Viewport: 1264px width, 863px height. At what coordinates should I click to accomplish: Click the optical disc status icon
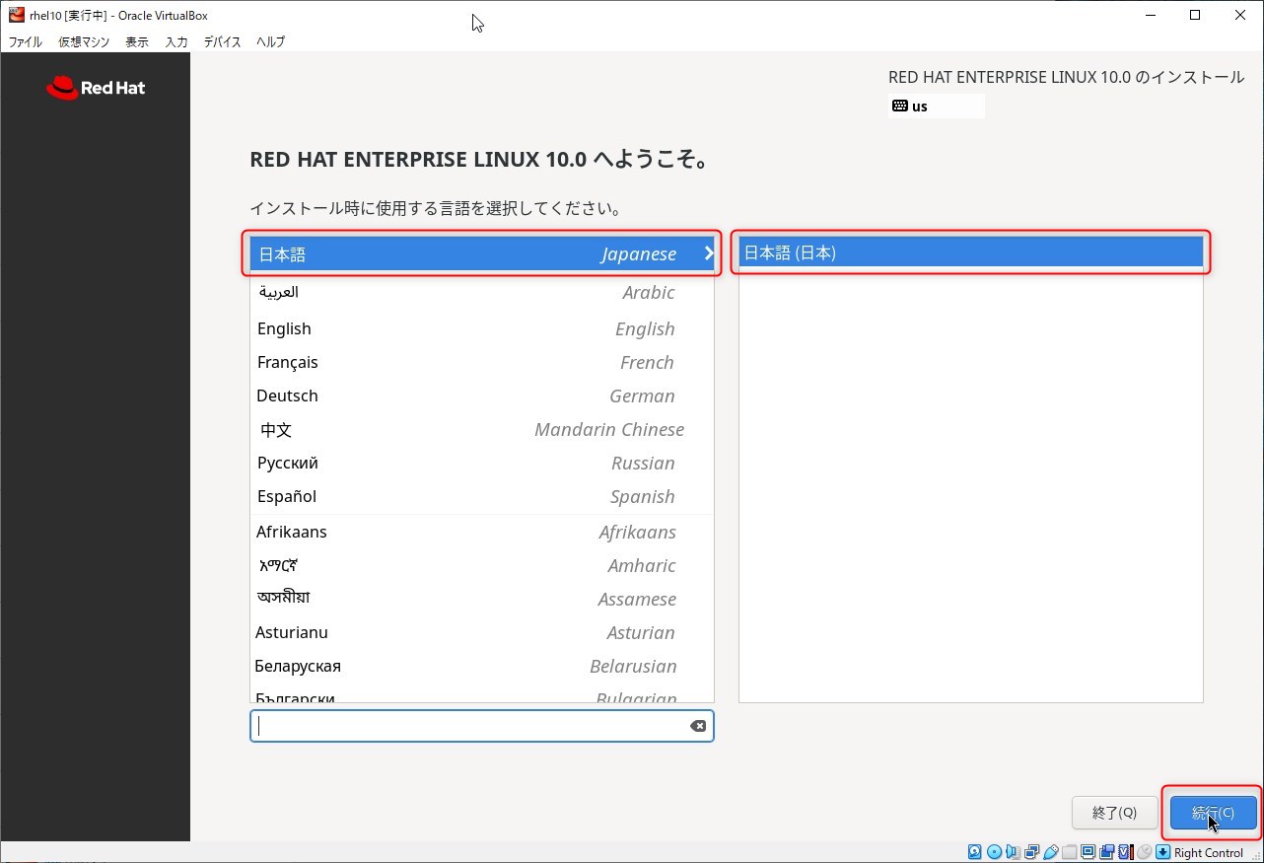(994, 852)
